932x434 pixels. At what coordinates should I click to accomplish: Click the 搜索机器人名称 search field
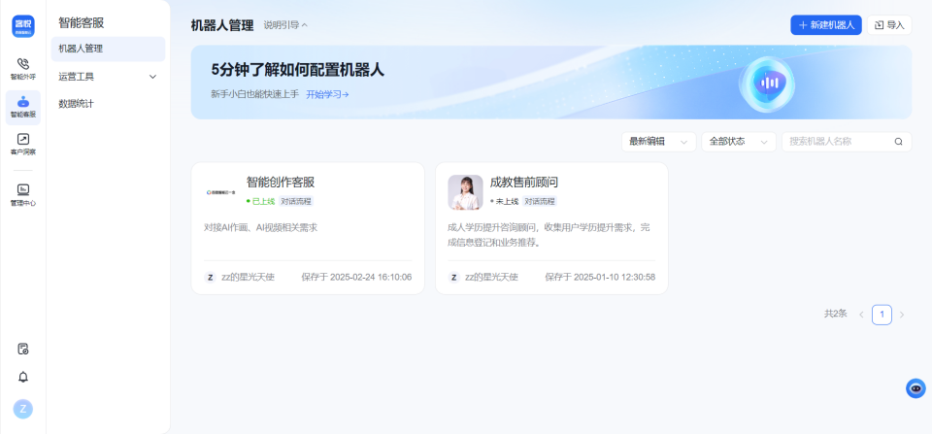point(837,142)
